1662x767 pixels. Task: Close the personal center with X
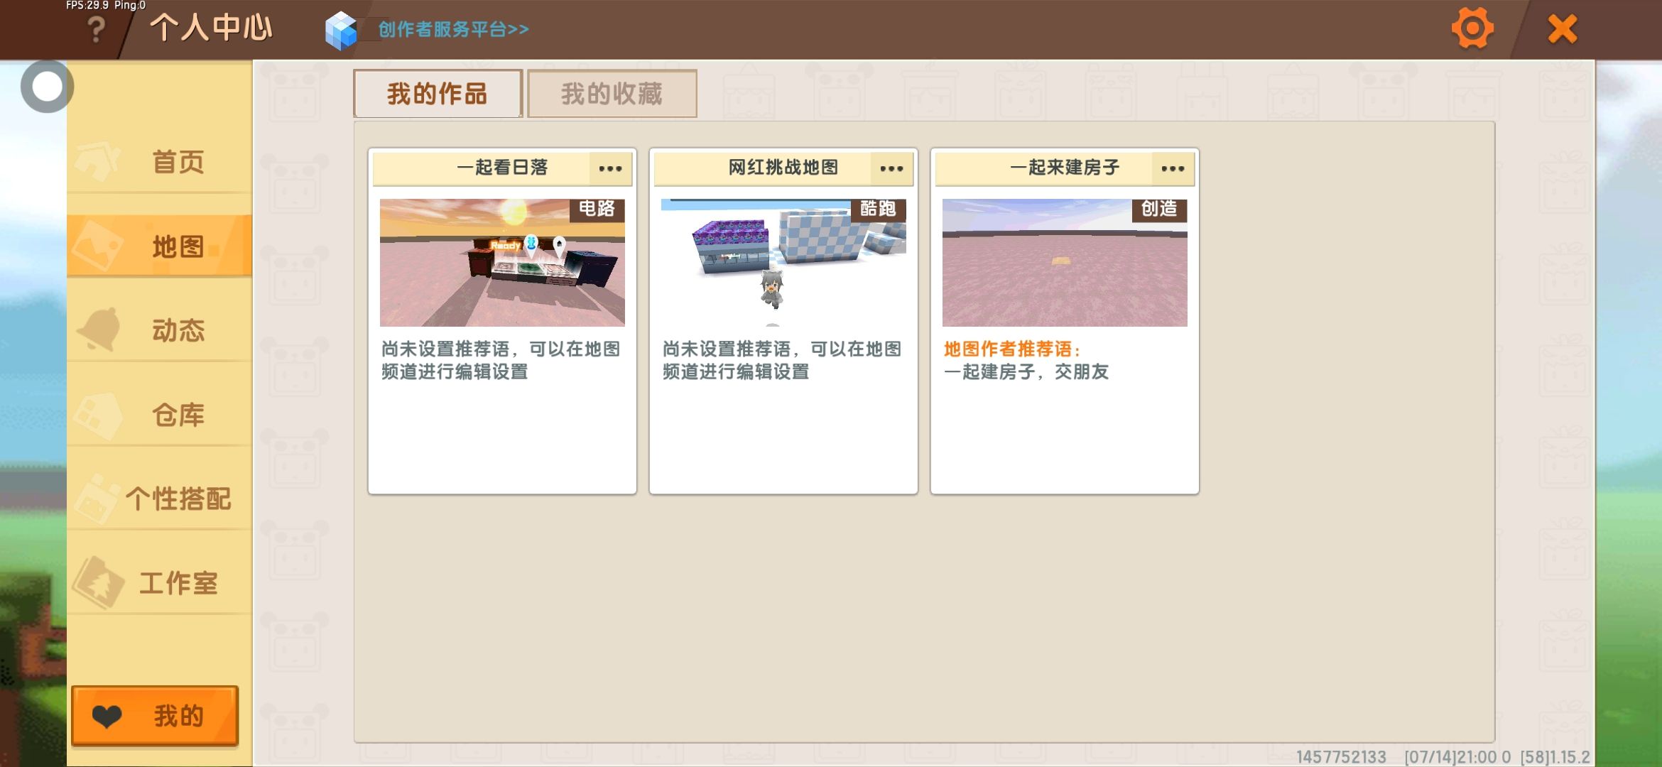[1563, 29]
